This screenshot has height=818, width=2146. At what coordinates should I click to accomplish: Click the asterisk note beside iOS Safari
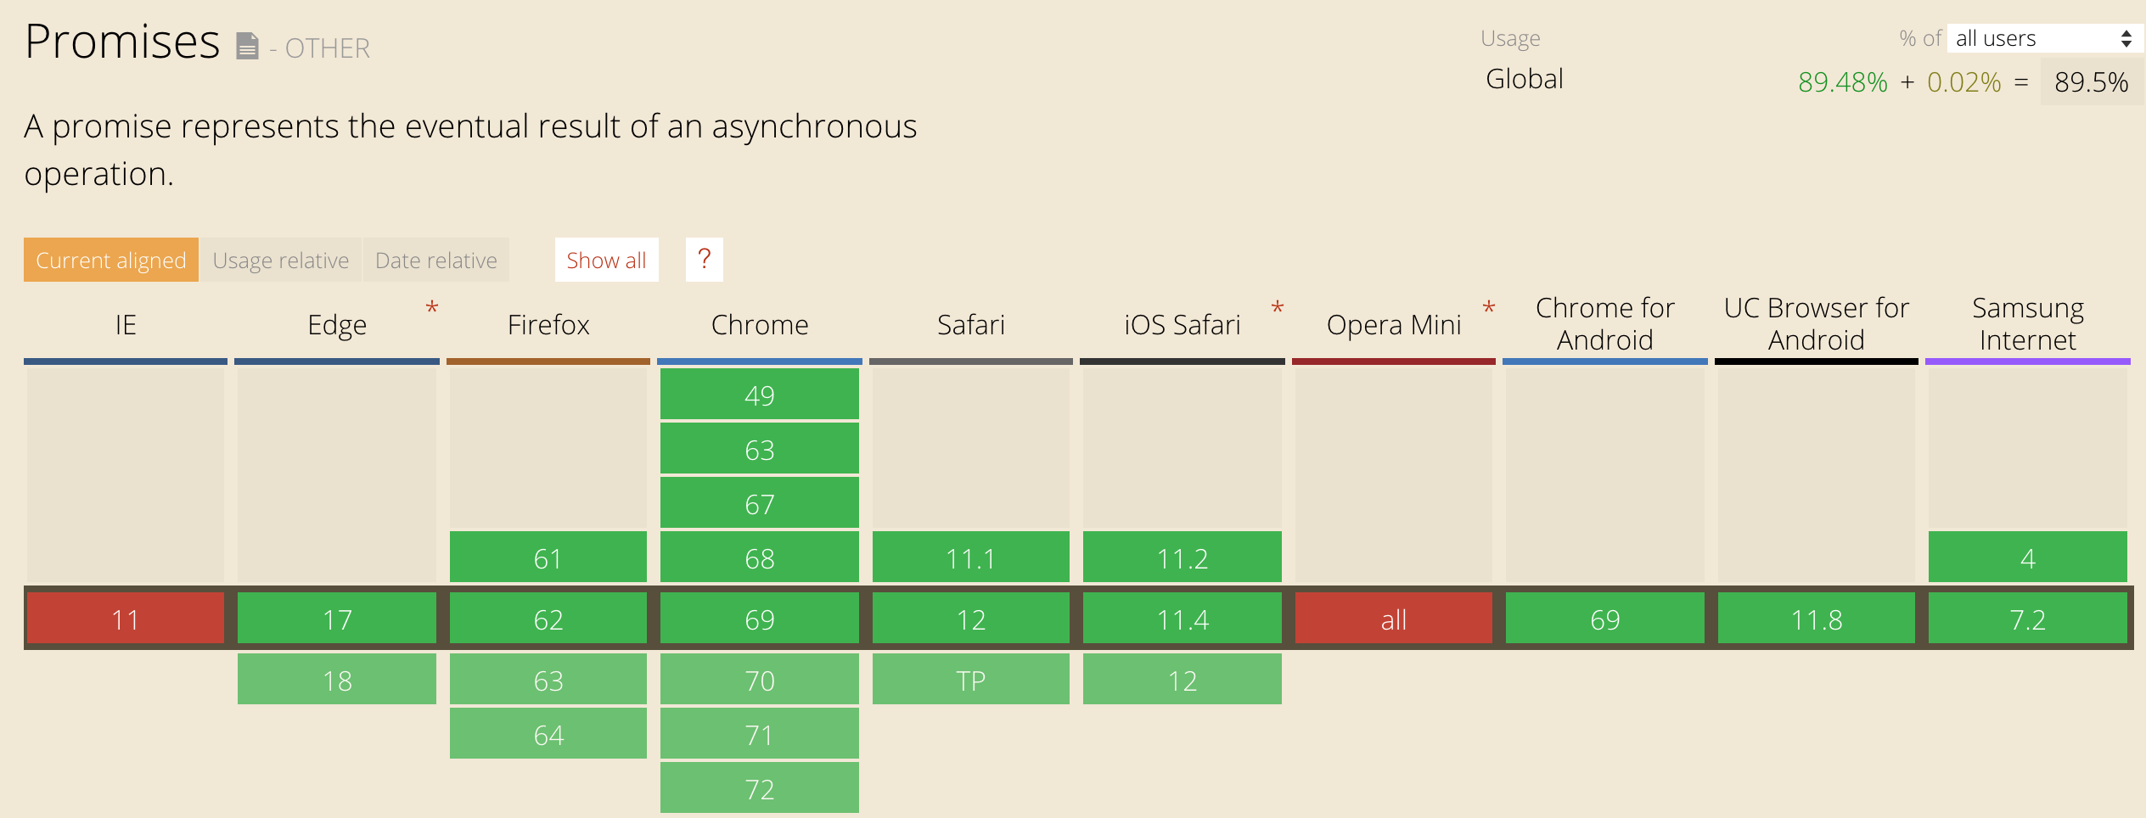1277,307
